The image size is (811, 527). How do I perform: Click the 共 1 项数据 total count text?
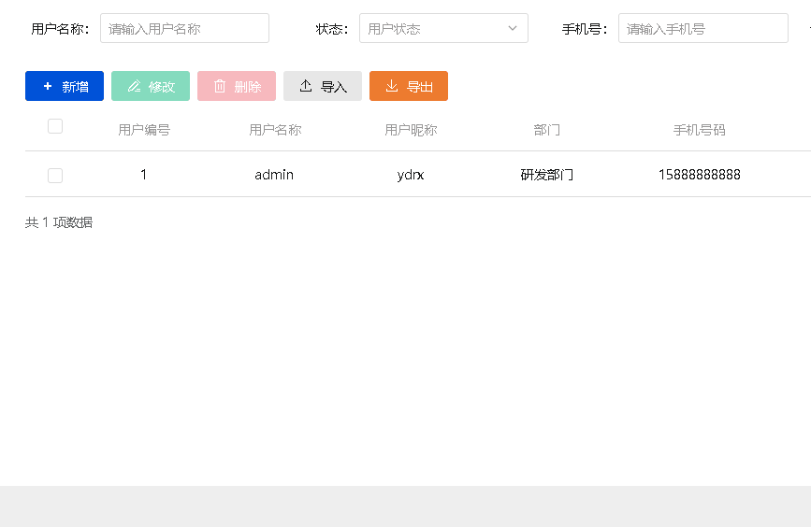59,222
